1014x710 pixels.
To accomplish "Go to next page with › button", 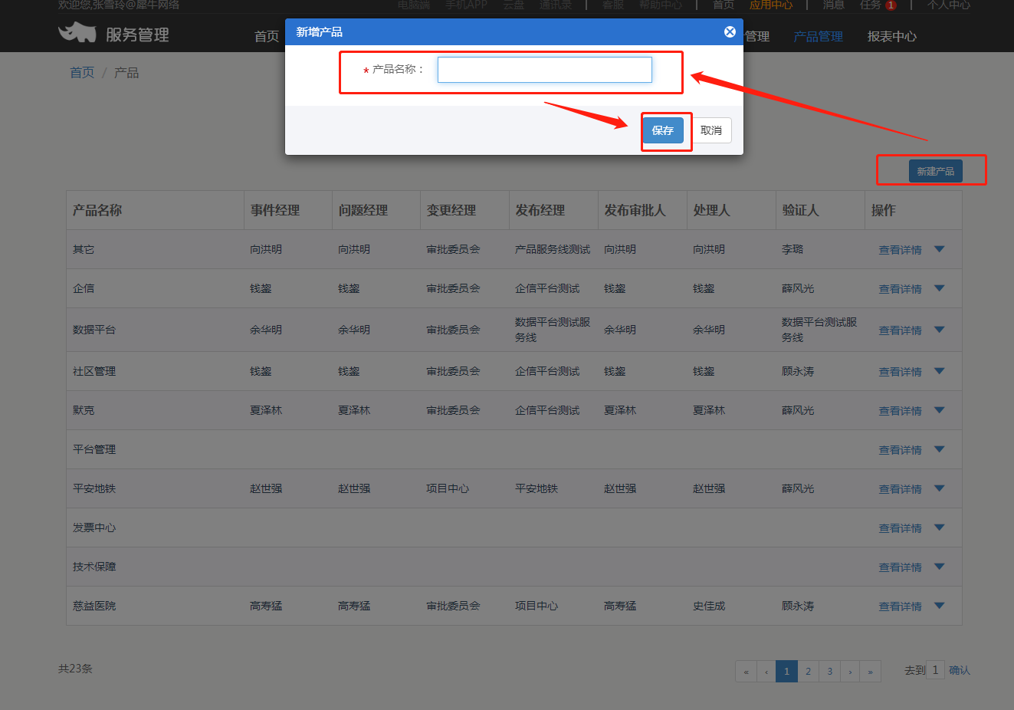I will 850,672.
